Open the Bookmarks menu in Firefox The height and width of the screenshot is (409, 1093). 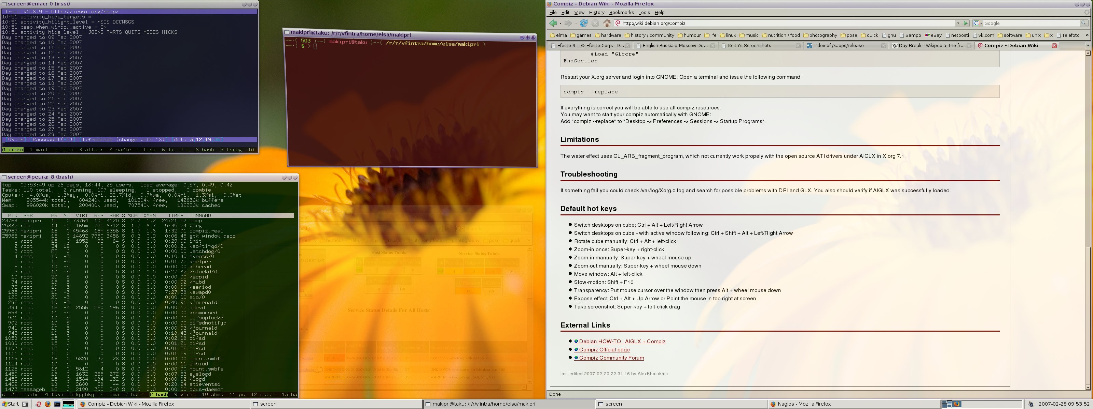621,13
